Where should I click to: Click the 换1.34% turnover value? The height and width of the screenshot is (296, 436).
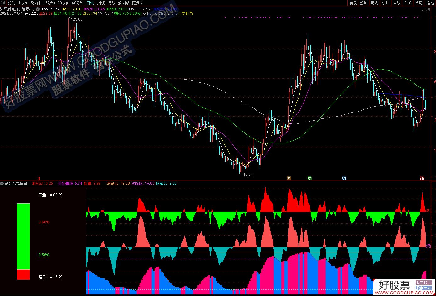click(150, 13)
